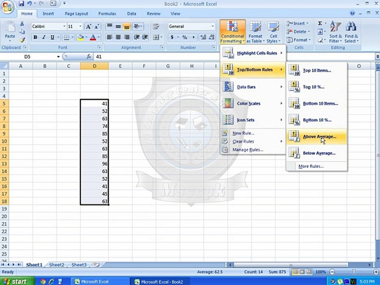This screenshot has width=380, height=285.
Task: Click Increase Decimal icon
Action: pyautogui.click(x=203, y=37)
